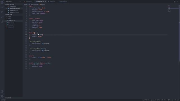Image resolution: width=180 pixels, height=101 pixels.
Task: Click errors and warnings status indicator
Action: point(4,100)
